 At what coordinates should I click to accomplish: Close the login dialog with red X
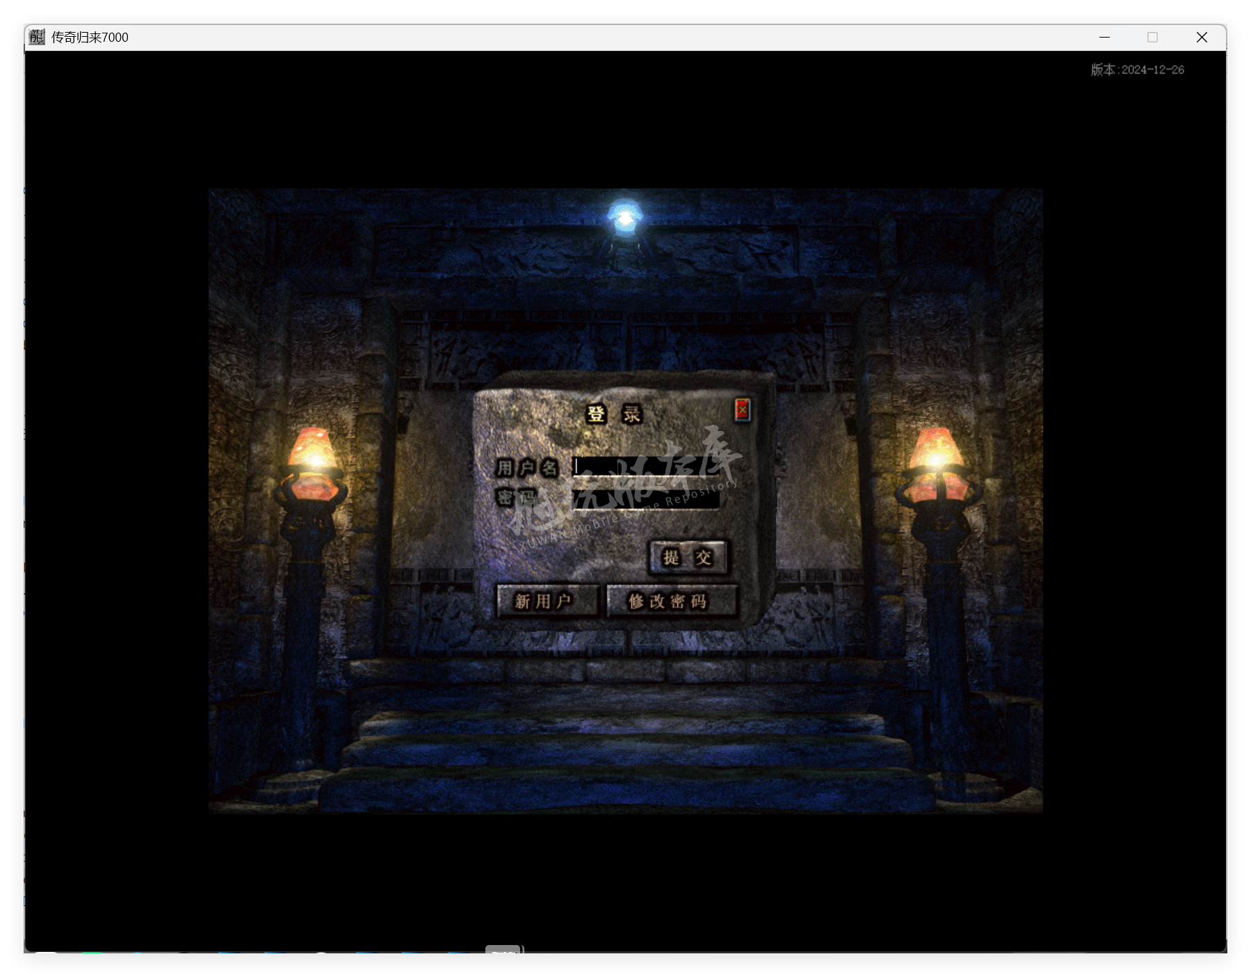click(x=742, y=410)
